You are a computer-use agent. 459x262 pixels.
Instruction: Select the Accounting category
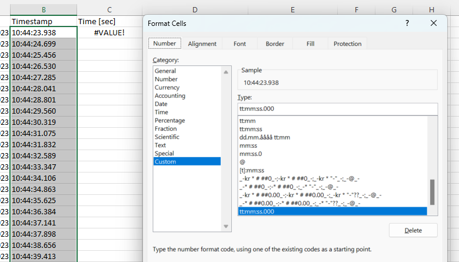[187, 95]
